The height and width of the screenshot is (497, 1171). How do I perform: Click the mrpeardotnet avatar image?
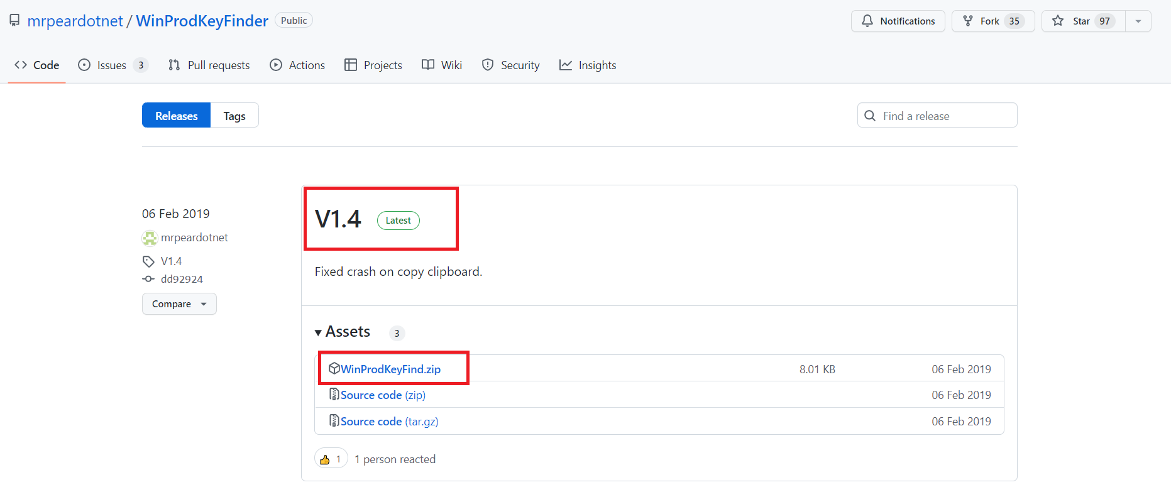point(150,238)
